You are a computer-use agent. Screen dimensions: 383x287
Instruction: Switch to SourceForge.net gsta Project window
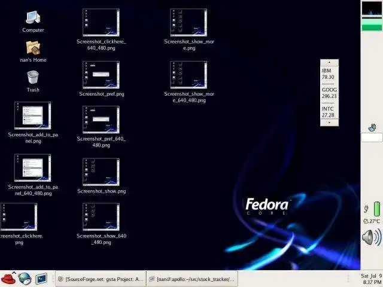point(101,279)
